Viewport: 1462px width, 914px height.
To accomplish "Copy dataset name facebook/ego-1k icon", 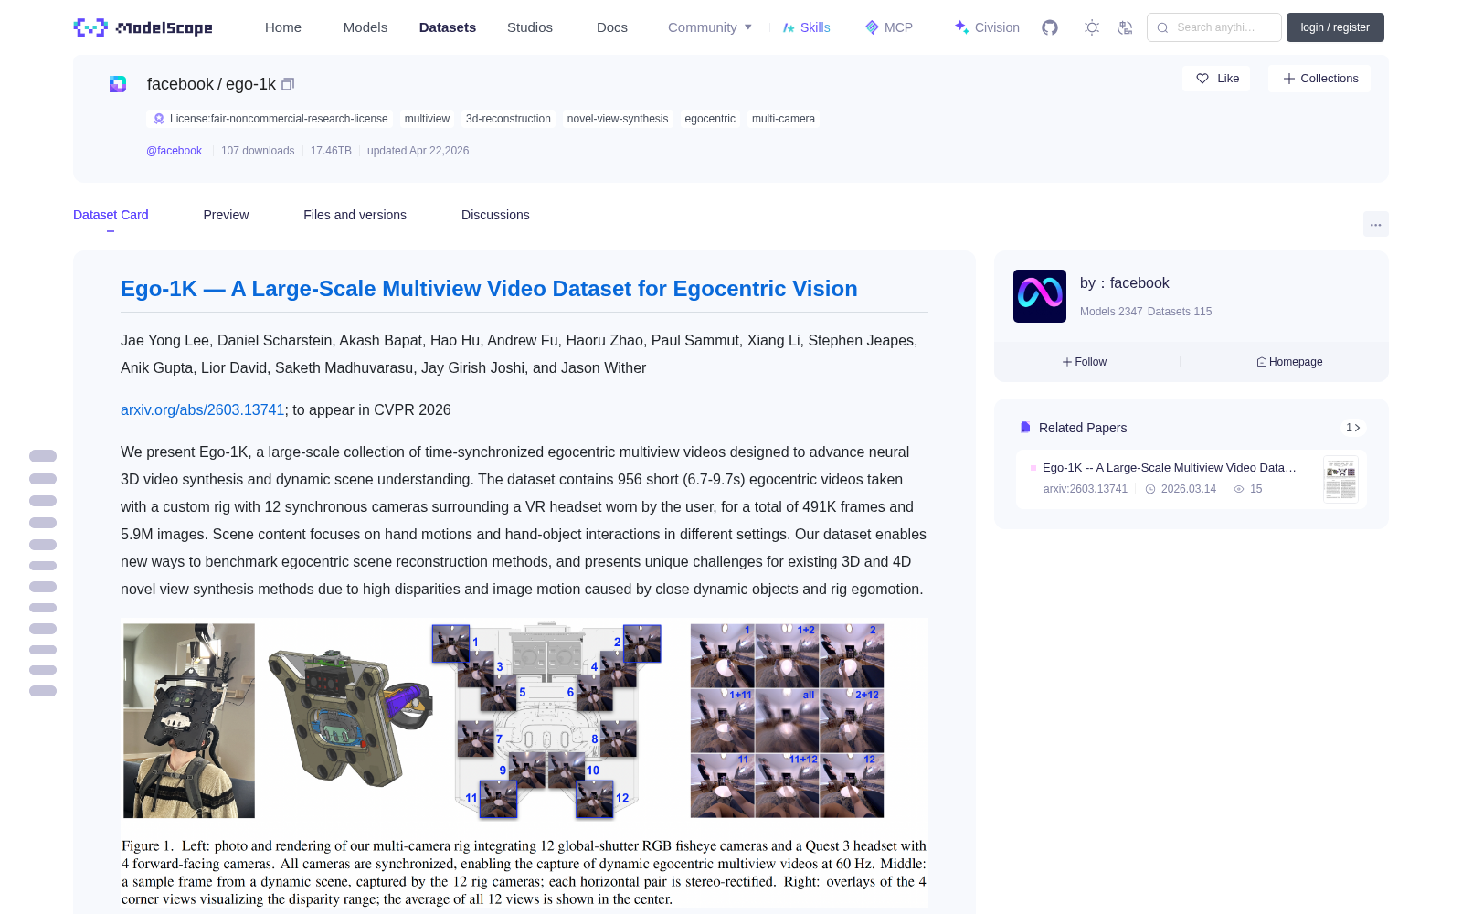I will [x=288, y=84].
